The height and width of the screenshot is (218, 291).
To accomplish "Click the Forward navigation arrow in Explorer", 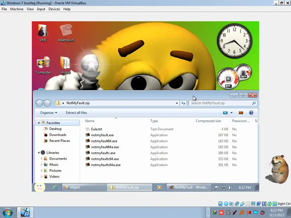I will (x=47, y=103).
